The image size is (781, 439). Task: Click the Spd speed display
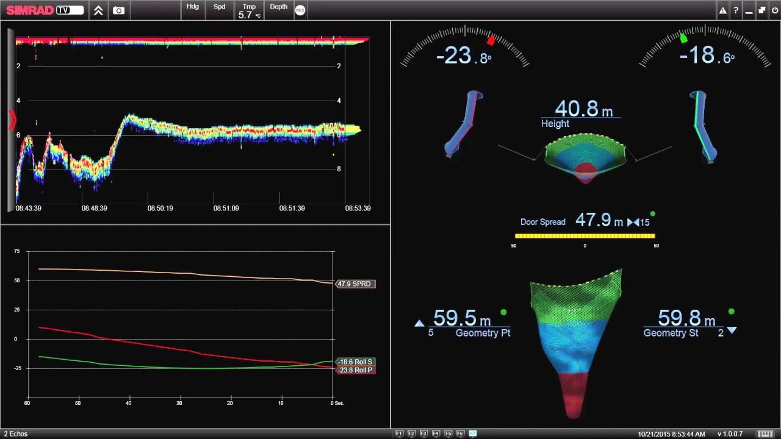point(219,10)
